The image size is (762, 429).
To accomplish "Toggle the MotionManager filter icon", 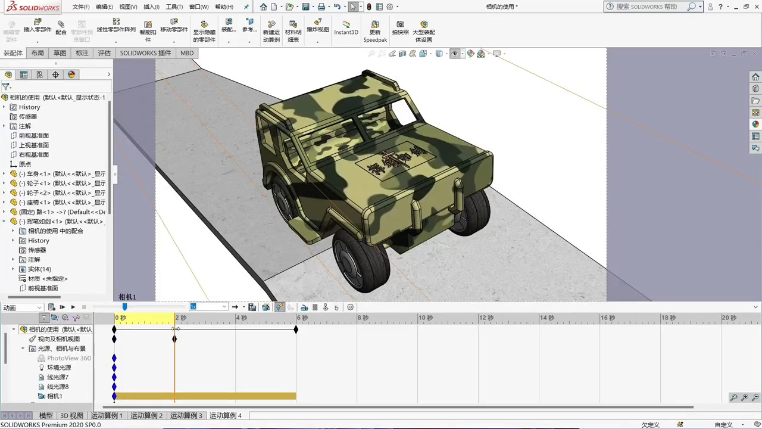I will pos(43,318).
